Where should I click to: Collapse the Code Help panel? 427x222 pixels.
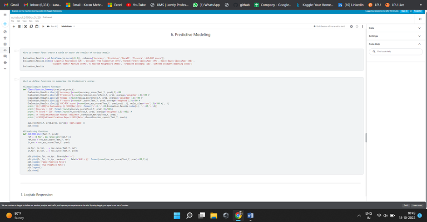pos(395,44)
